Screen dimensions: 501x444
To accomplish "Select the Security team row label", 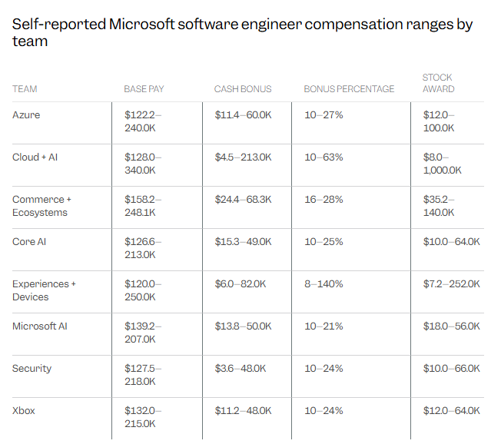I will pyautogui.click(x=32, y=369).
